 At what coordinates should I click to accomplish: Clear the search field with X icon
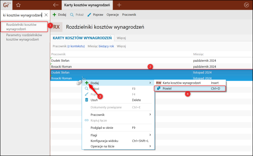[x=46, y=15]
